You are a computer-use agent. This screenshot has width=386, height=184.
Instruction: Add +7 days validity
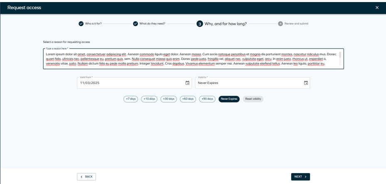tap(131, 99)
